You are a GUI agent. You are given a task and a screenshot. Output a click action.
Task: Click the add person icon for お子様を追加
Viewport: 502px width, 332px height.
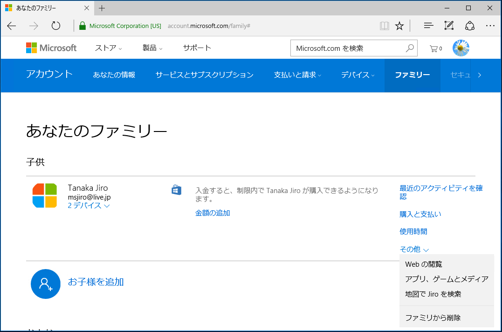(x=45, y=284)
